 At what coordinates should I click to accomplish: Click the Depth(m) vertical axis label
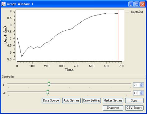5,35
